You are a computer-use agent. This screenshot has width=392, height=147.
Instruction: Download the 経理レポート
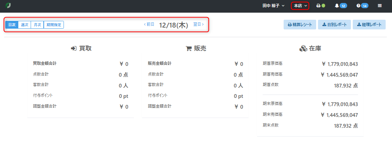coord(369,25)
